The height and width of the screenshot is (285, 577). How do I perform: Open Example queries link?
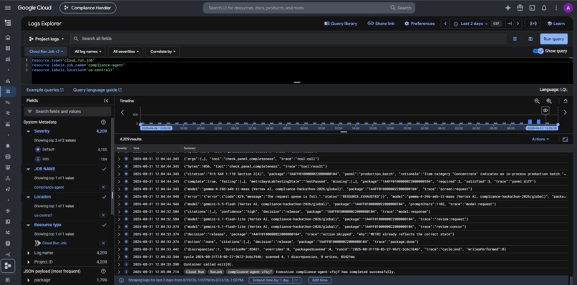(45, 90)
